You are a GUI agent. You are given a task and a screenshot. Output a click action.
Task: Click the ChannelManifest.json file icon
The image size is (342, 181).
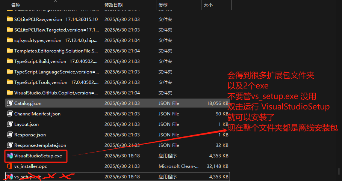tap(10, 114)
